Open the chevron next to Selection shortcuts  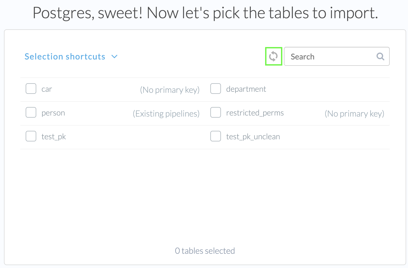(x=114, y=56)
